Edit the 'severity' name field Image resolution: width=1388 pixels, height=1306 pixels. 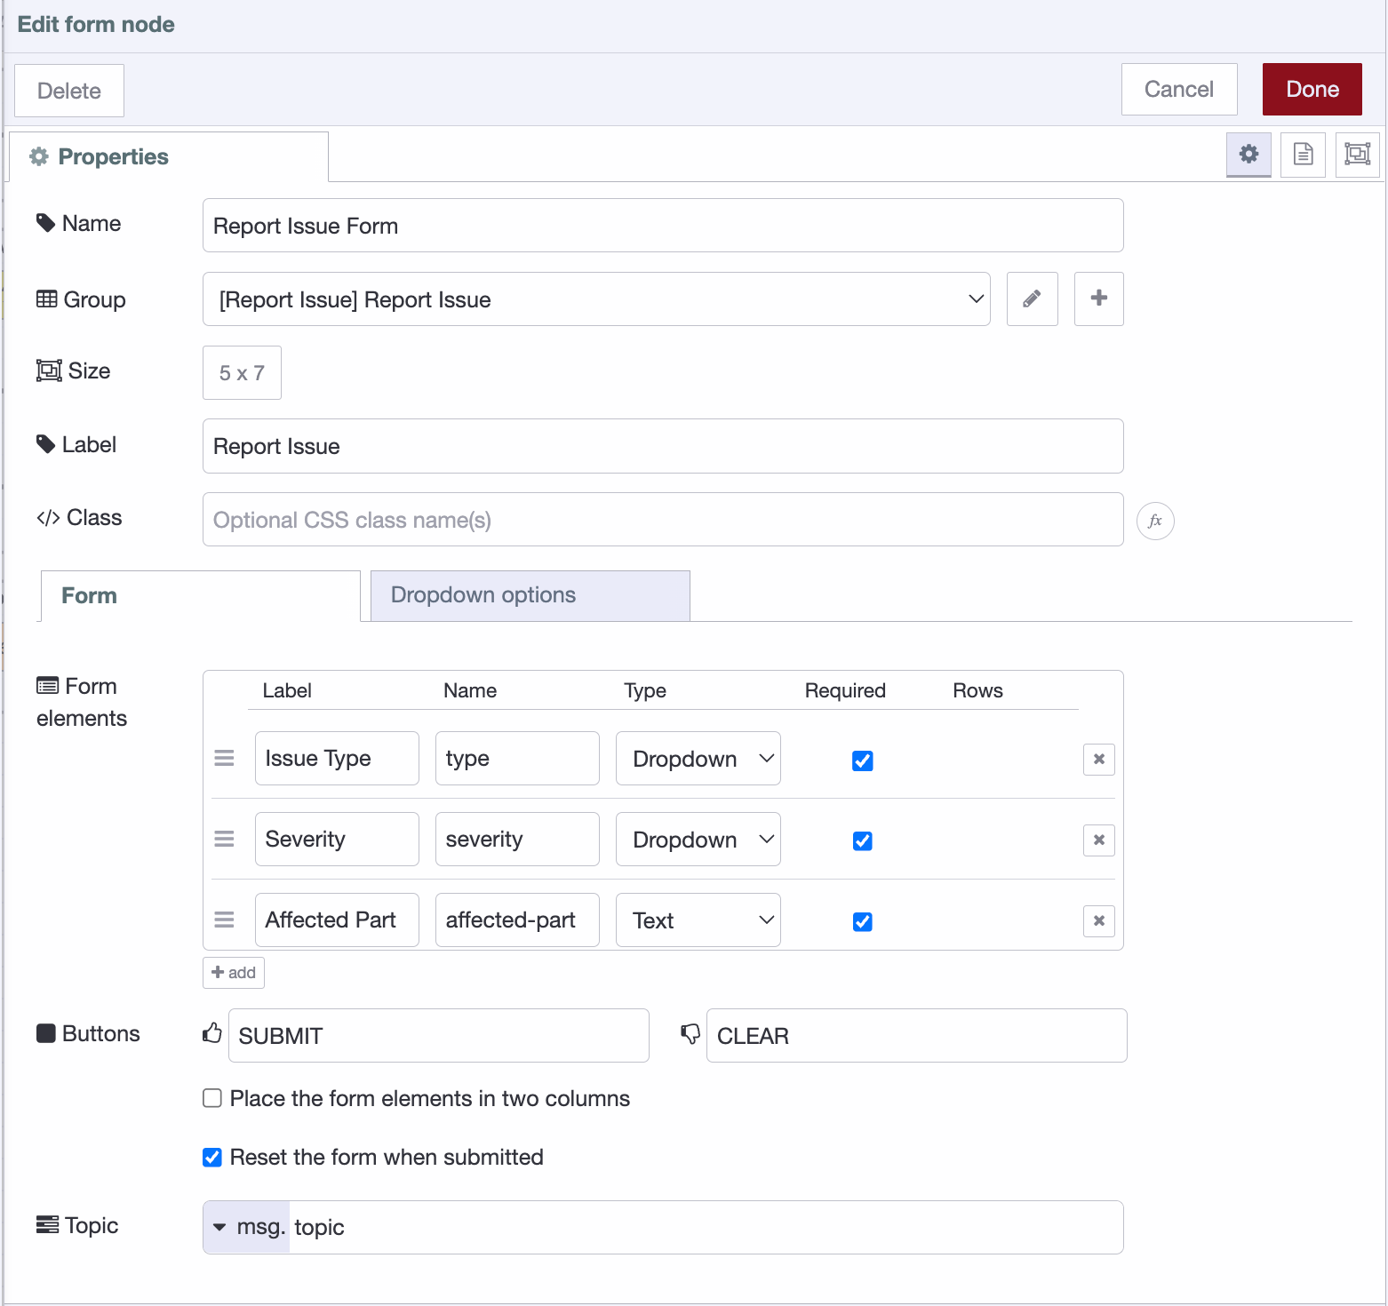(x=517, y=840)
